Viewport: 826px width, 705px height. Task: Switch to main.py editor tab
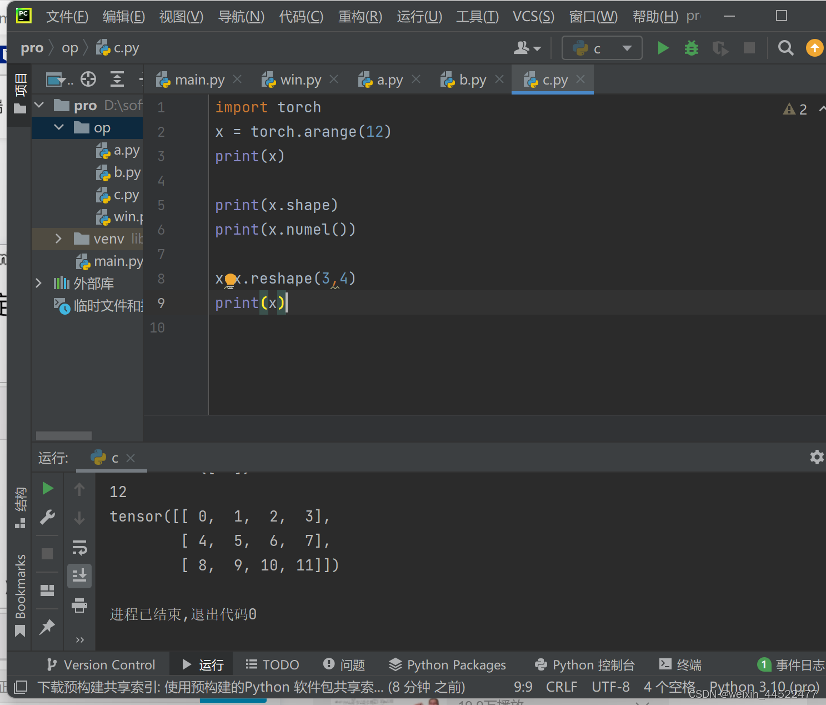191,80
